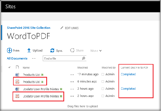Click the document type column header icon
161x111 pixels.
coord(17,67)
